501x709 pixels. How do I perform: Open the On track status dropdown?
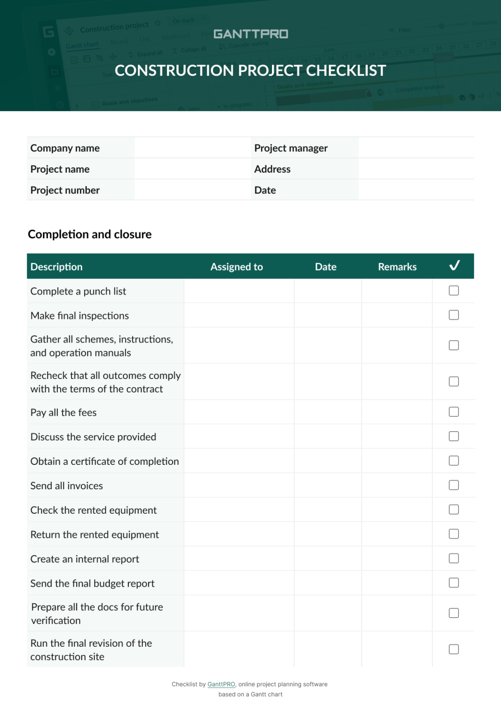tap(184, 20)
